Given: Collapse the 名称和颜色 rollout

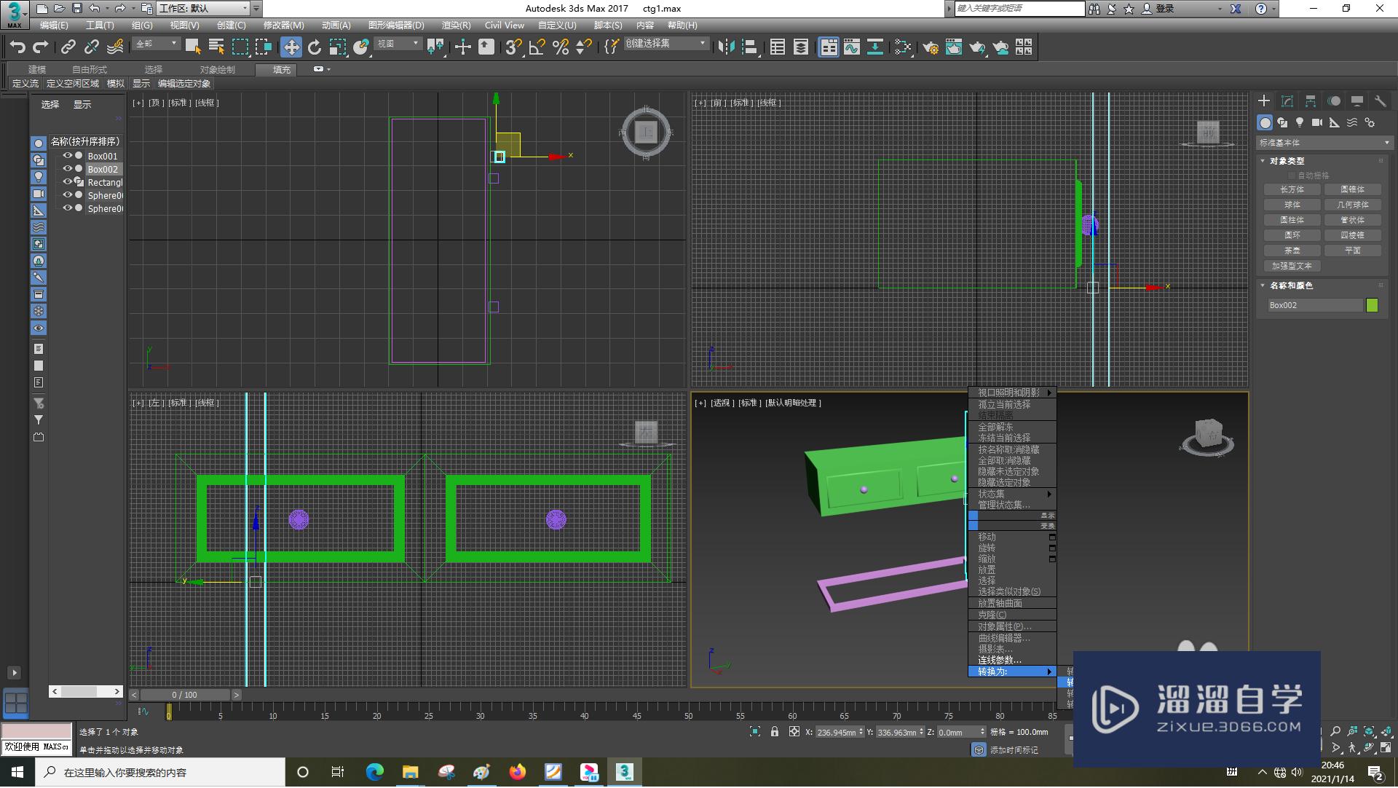Looking at the screenshot, I should coord(1291,285).
